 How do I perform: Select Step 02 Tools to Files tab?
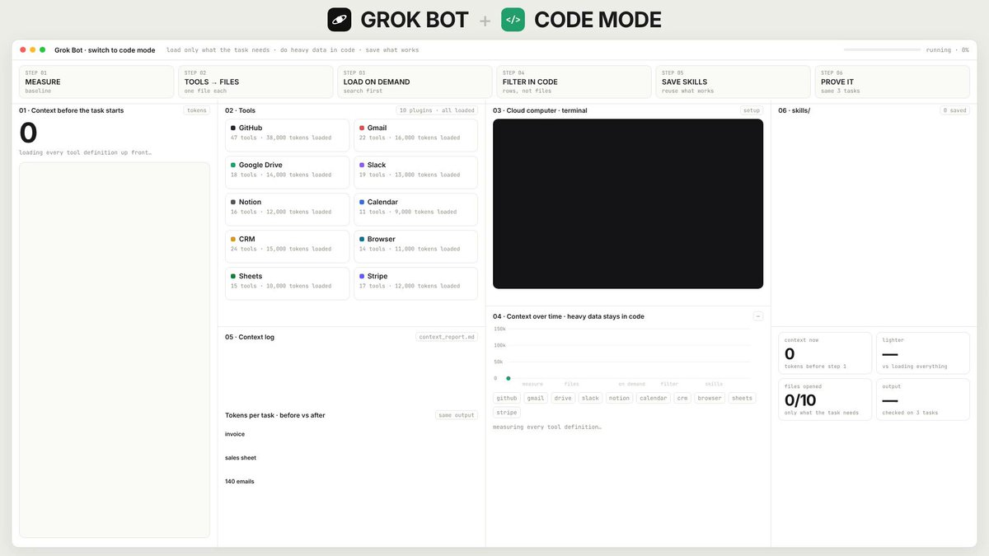(x=255, y=82)
